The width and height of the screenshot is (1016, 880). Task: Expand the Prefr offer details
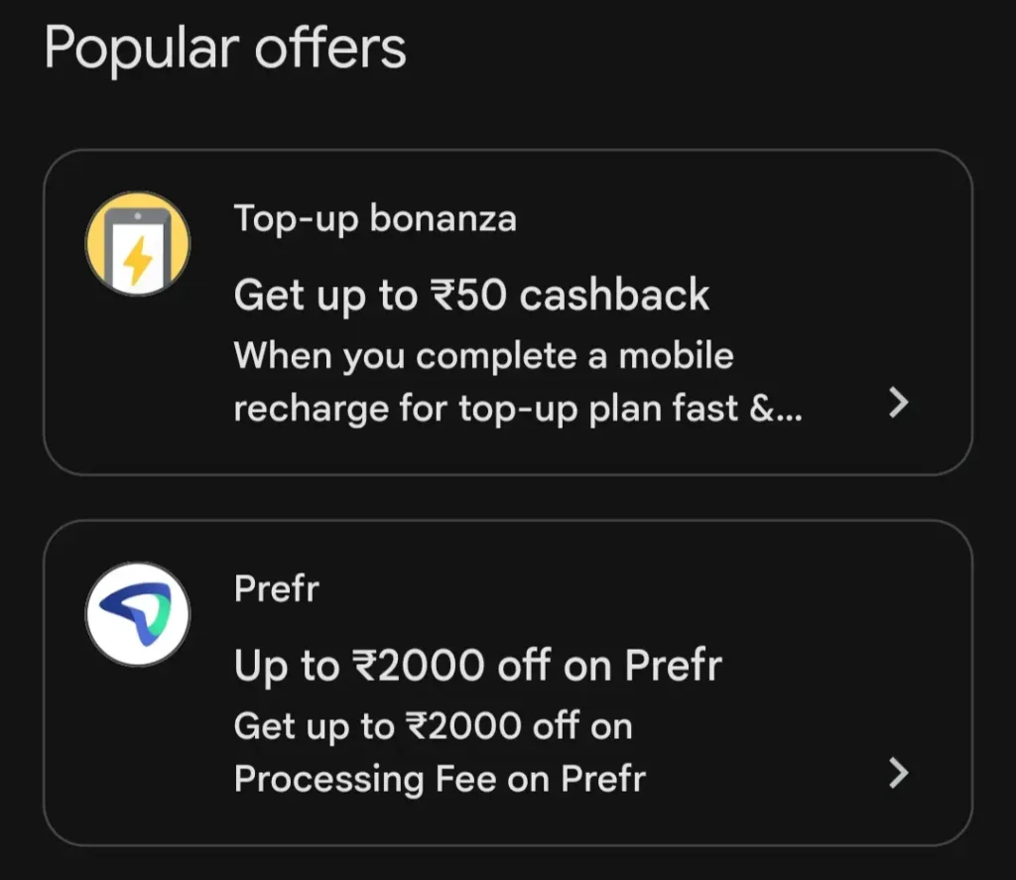(x=898, y=773)
